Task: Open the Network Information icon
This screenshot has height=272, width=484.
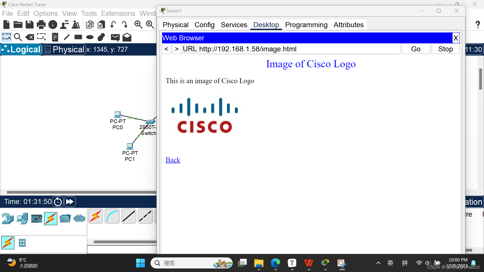Action: [x=53, y=24]
